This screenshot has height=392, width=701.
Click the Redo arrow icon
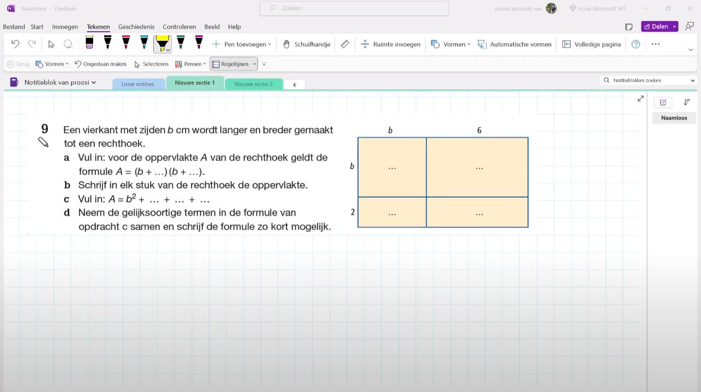[32, 44]
